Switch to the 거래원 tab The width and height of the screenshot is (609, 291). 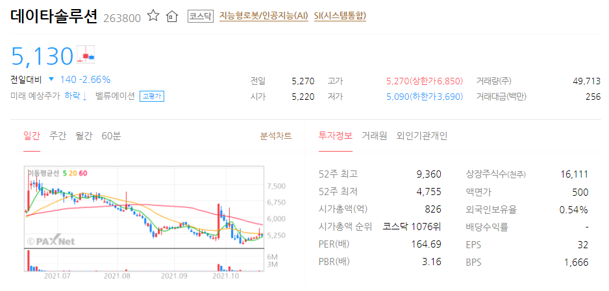375,136
